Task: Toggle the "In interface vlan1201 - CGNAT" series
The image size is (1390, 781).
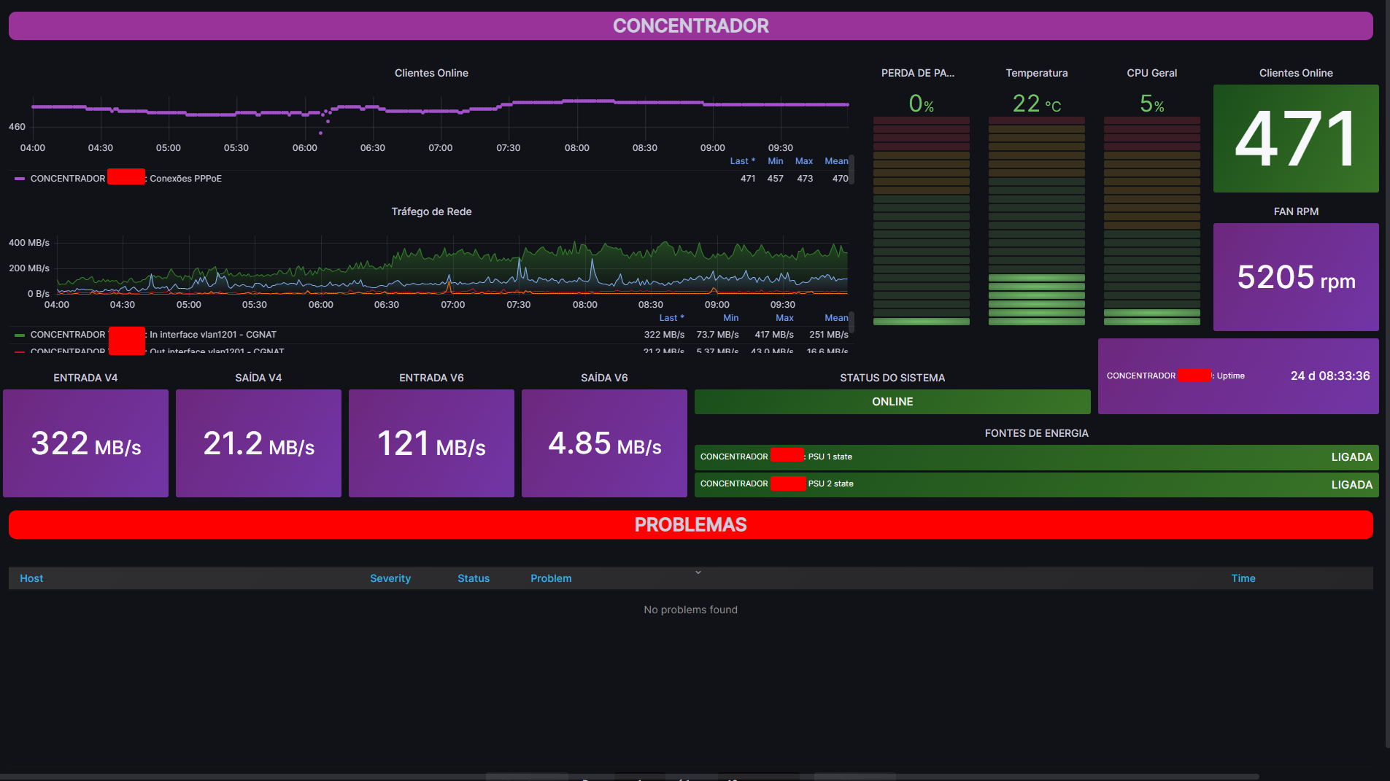Action: 204,334
